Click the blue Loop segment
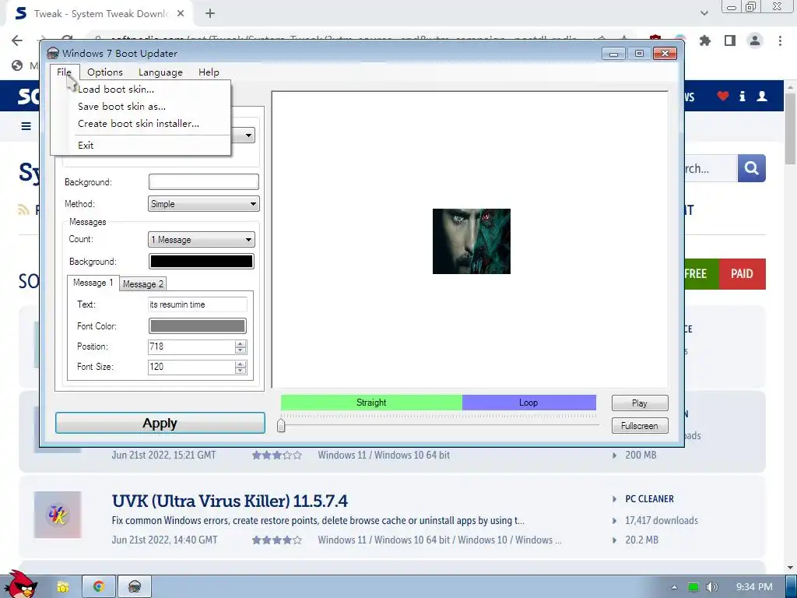 [x=528, y=403]
